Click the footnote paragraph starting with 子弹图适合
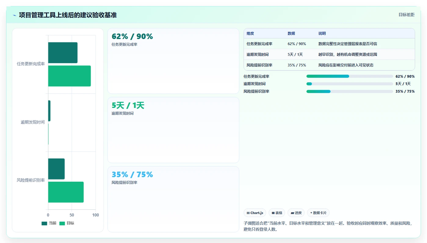The height and width of the screenshot is (243, 427). pos(329,226)
